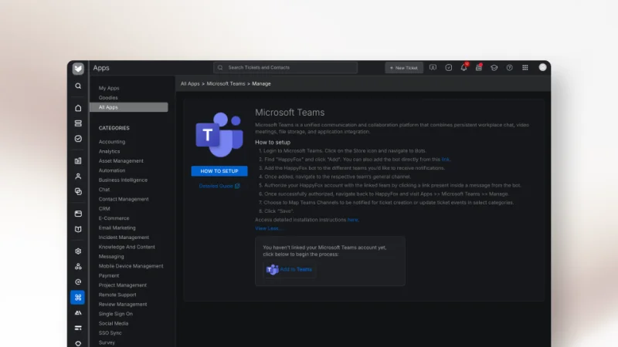Screen dimensions: 618x347
Task: Open the three-circles cluster sidebar icon
Action: pos(78,266)
